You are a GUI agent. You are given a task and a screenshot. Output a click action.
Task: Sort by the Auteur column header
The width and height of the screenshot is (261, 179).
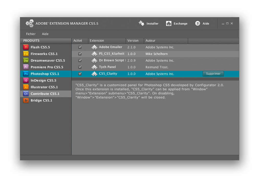pyautogui.click(x=166, y=41)
